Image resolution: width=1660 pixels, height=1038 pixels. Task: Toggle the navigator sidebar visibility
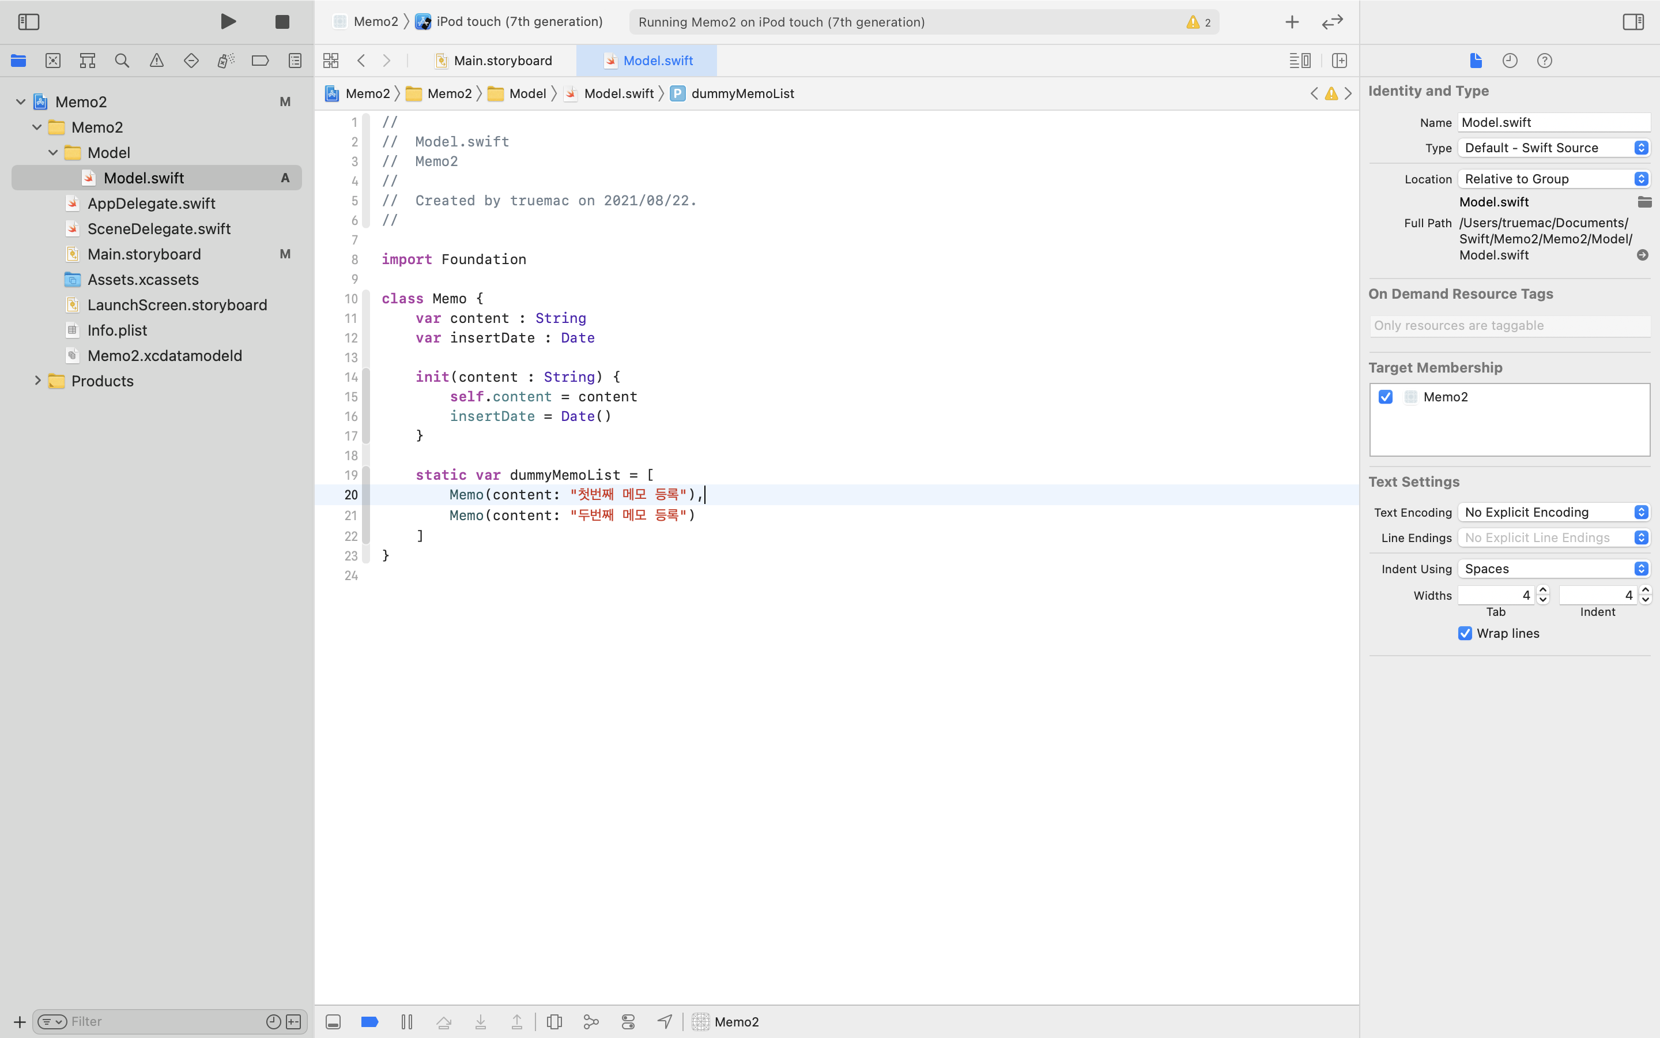[29, 22]
